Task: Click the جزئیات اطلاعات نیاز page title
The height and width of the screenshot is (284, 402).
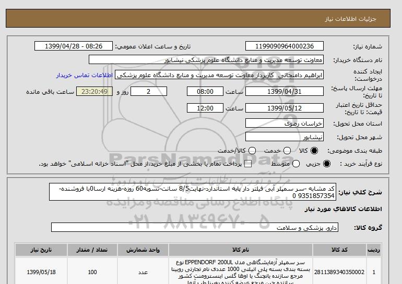Action: click(350, 19)
